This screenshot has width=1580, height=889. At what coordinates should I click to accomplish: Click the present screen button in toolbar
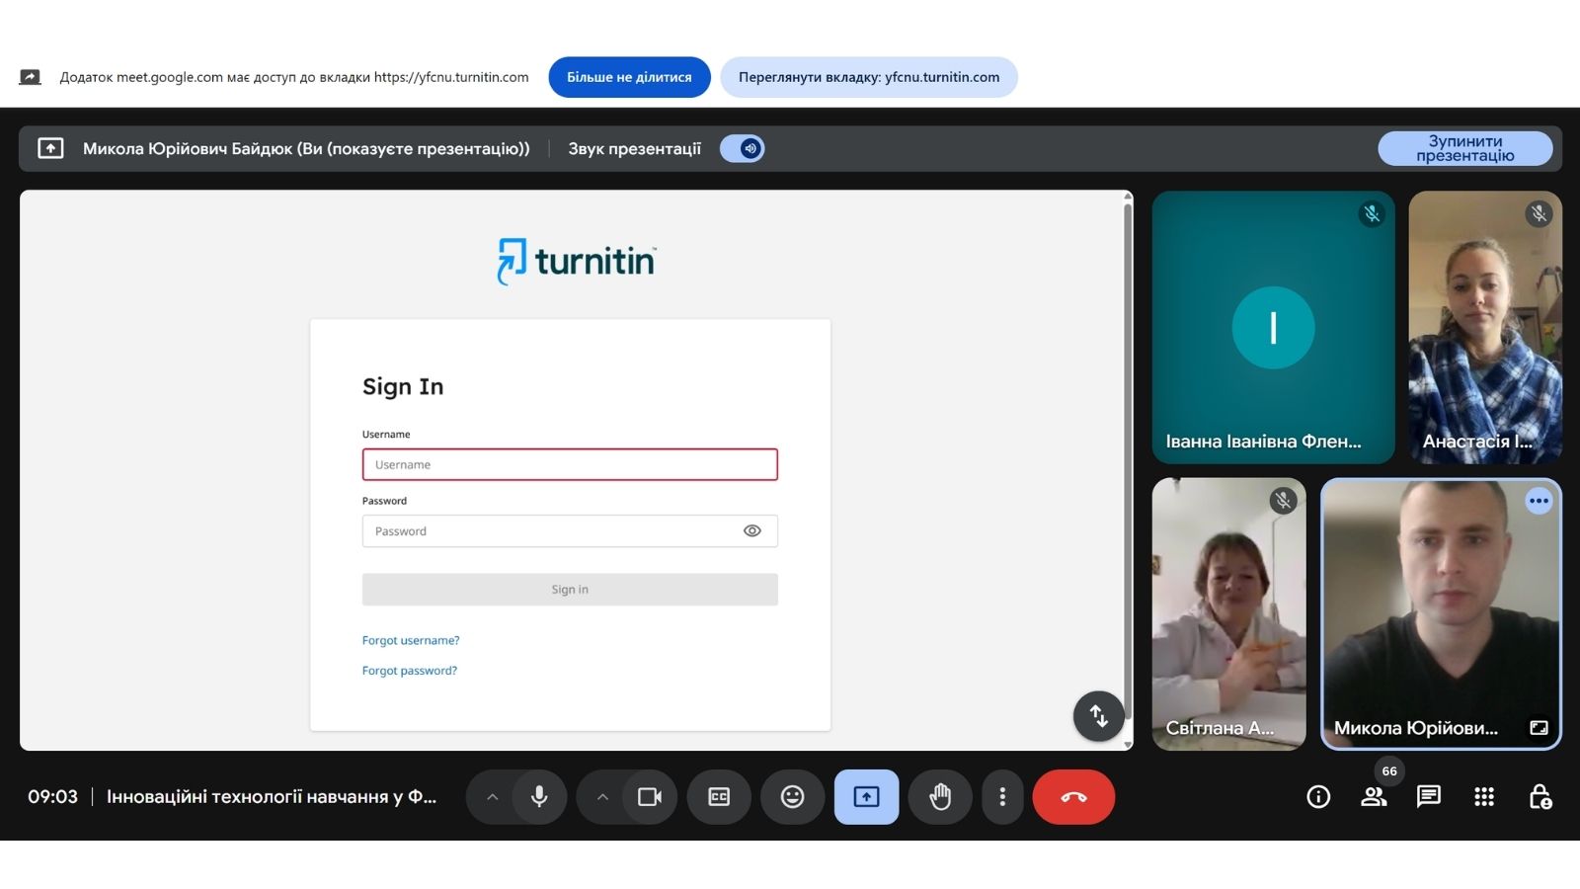(866, 797)
